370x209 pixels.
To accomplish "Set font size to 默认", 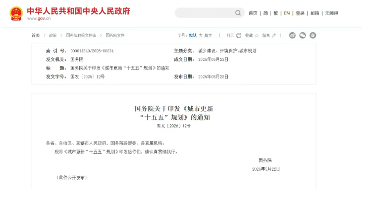I will (x=193, y=35).
